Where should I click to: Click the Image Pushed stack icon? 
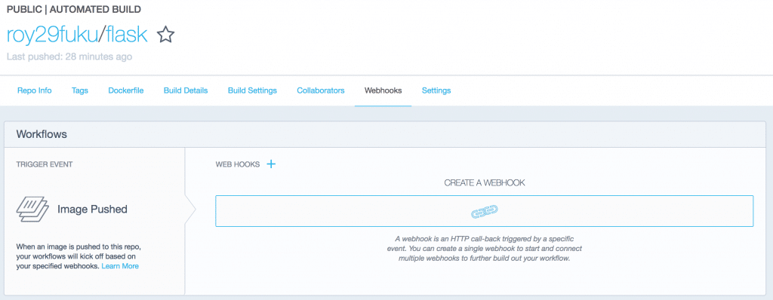point(32,210)
